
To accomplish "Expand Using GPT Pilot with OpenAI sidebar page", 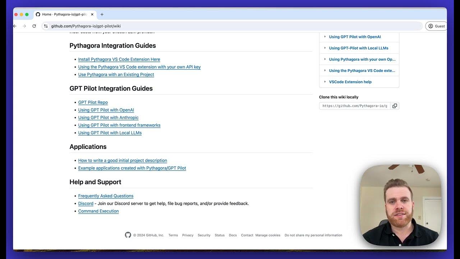I will point(325,37).
